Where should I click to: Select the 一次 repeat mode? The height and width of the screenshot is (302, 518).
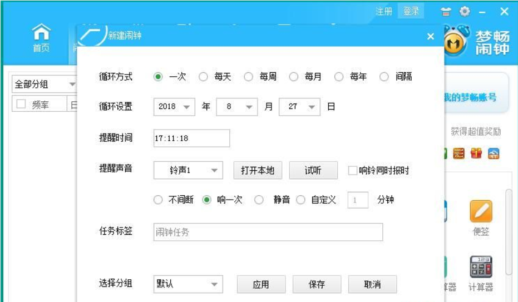coord(158,77)
